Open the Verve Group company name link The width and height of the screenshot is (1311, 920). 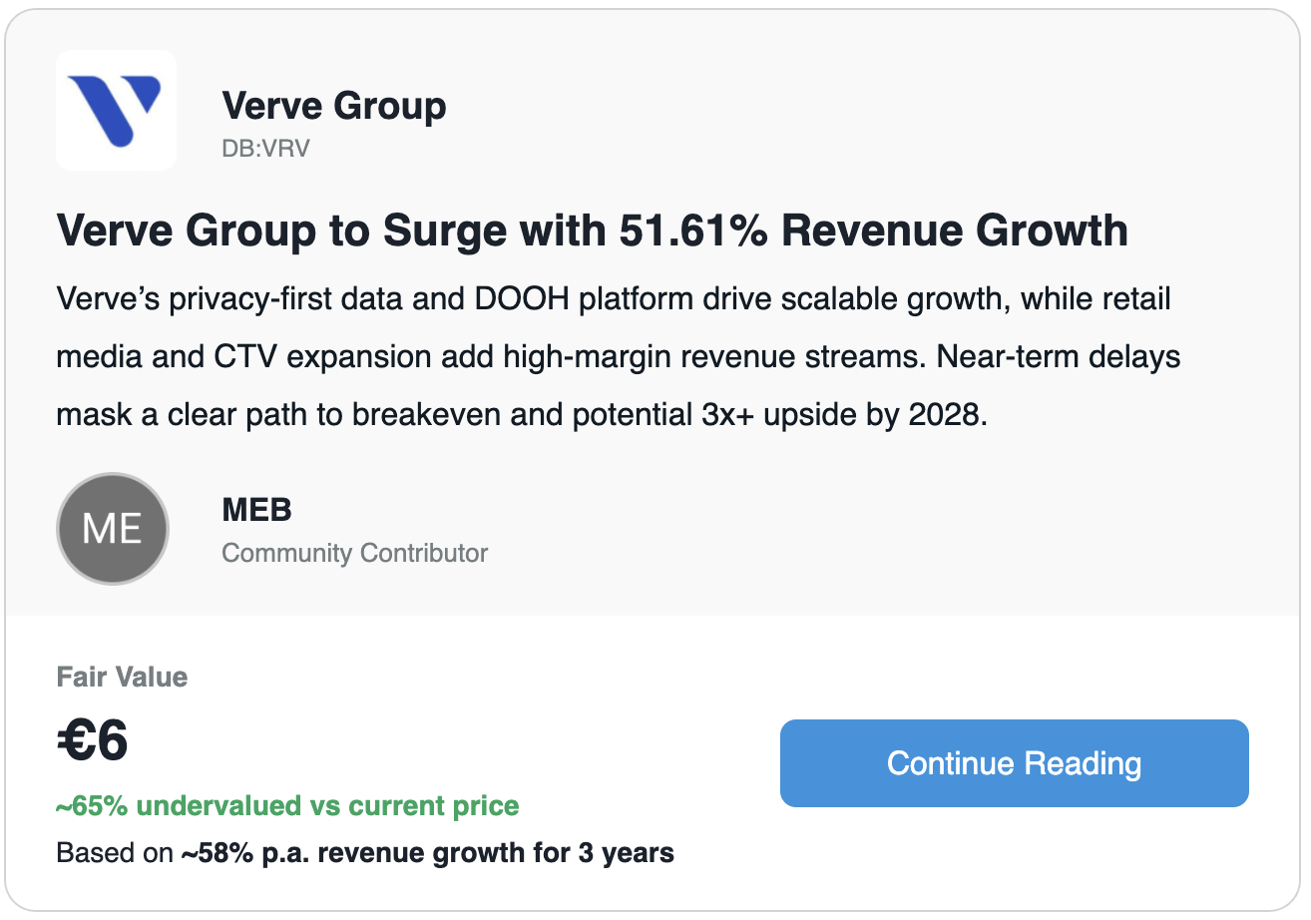pyautogui.click(x=333, y=105)
